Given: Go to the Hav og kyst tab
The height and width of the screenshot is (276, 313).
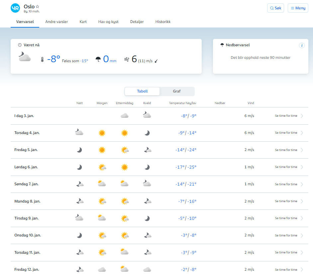Looking at the screenshot, I should 108,22.
